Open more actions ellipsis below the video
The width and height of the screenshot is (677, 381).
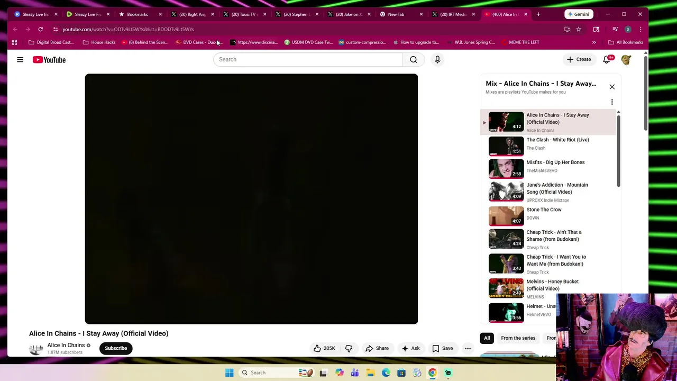pos(468,348)
